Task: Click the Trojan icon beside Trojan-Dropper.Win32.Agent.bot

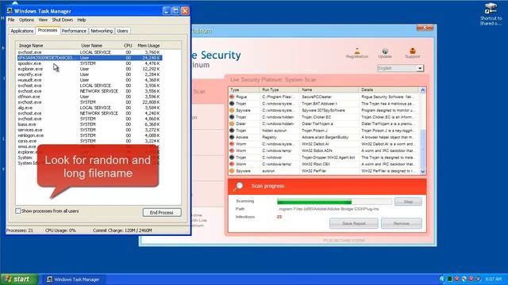Action: 232,157
